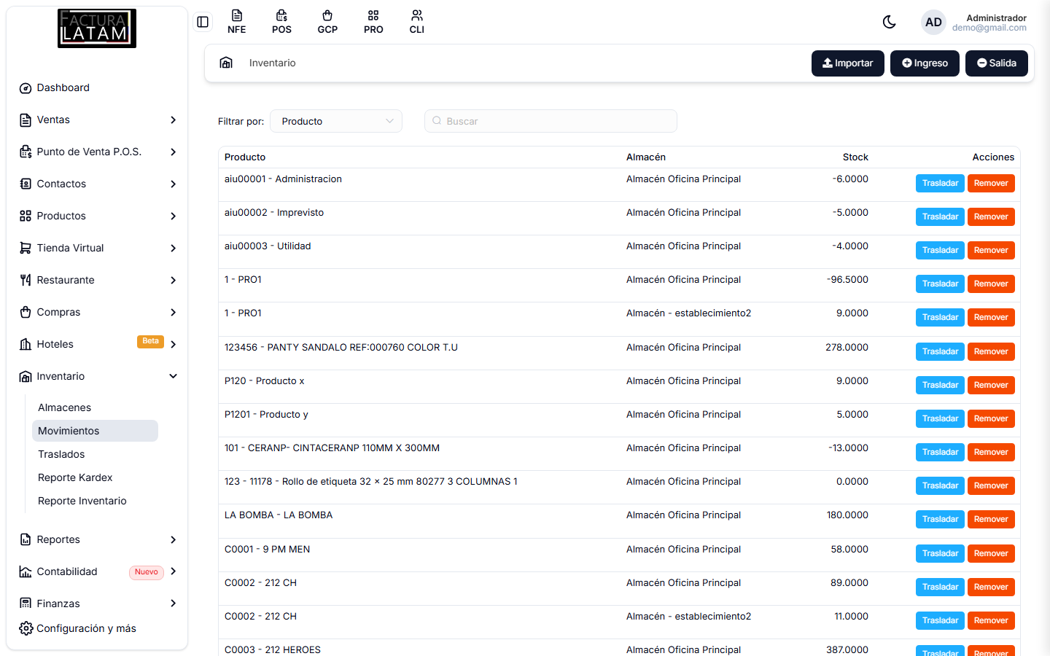Open the AD user avatar menu
The width and height of the screenshot is (1050, 656).
click(933, 22)
